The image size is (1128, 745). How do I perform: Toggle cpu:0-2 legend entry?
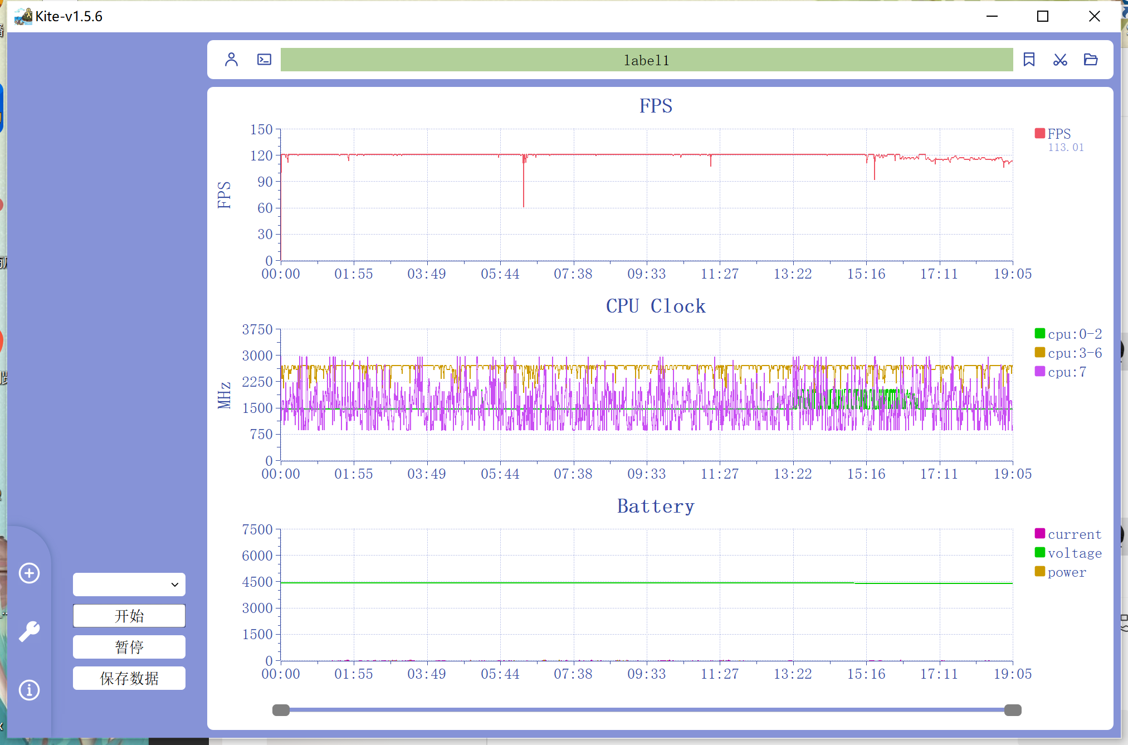click(x=1068, y=334)
